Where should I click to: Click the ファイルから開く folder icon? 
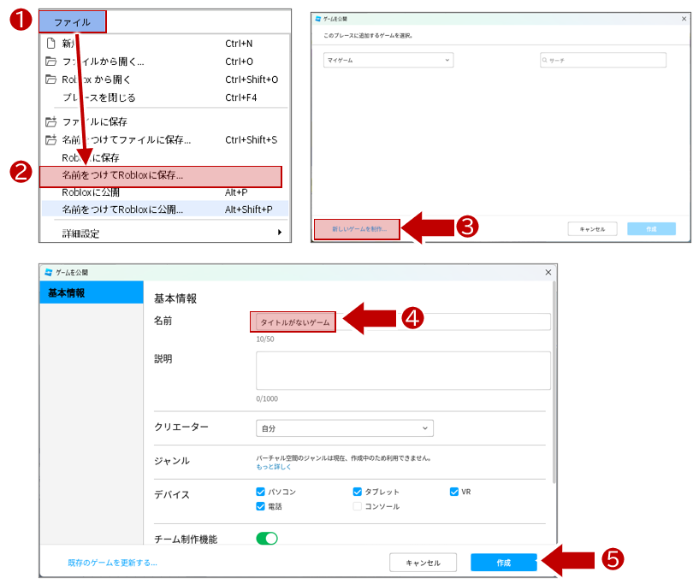coord(50,61)
